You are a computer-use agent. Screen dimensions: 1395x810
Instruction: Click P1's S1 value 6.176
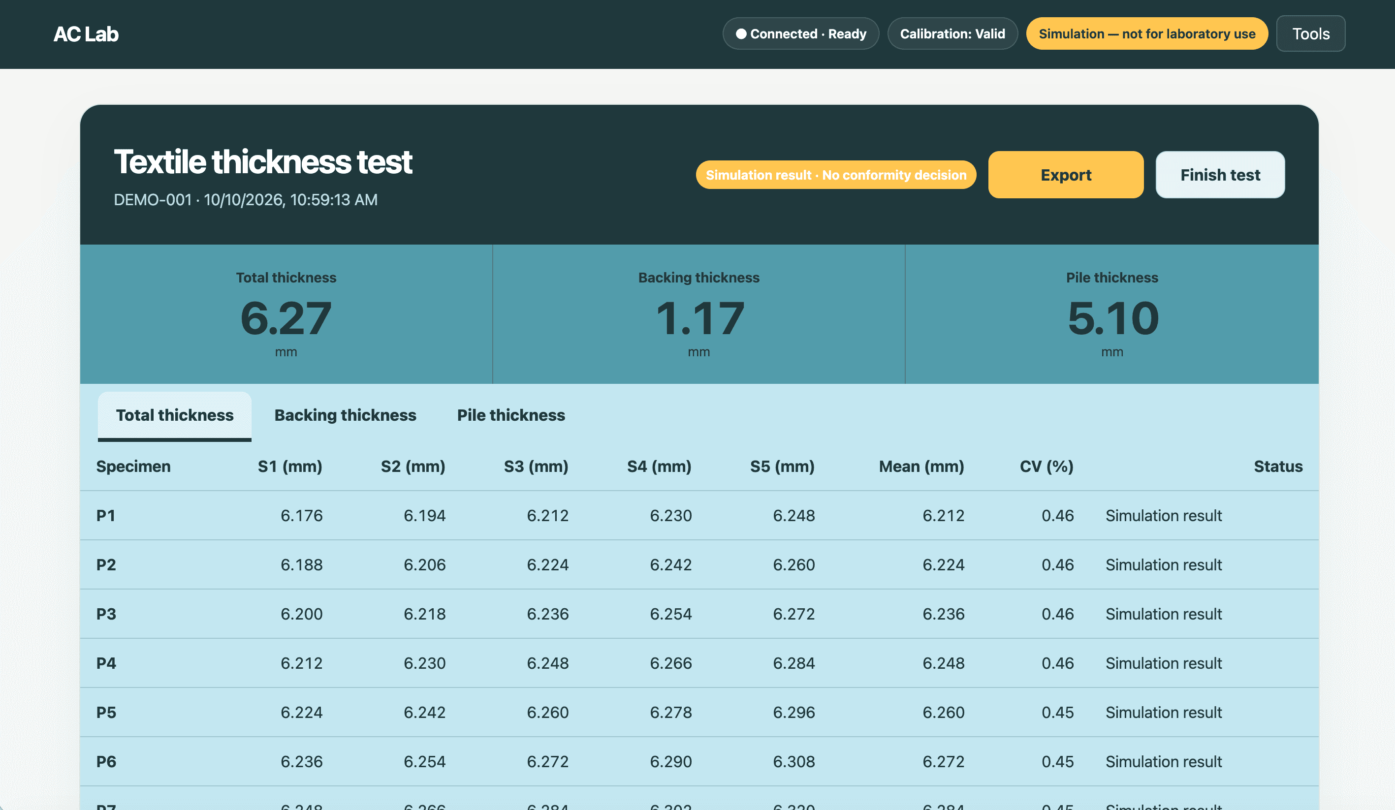coord(302,516)
